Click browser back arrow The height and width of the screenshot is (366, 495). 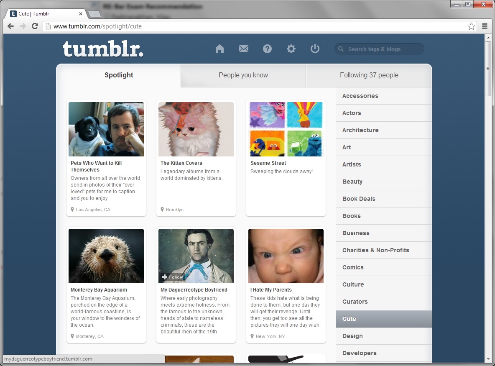11,26
